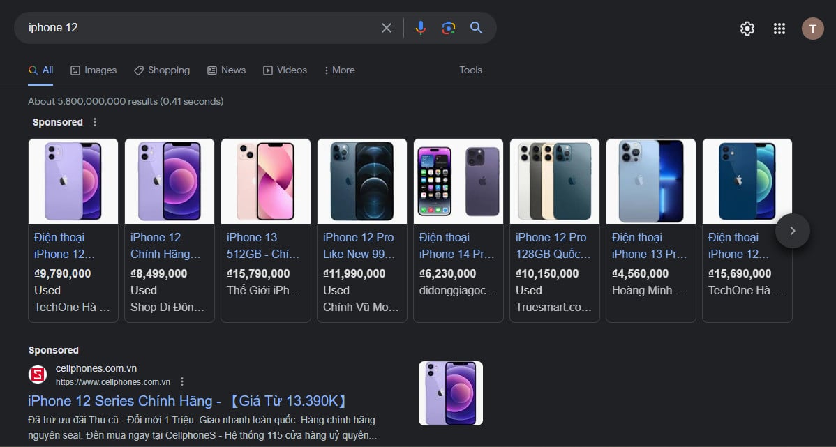Viewport: 836px width, 447px height.
Task: Click the blue iPhone 12 image priced đ15,690,000
Action: pos(747,181)
